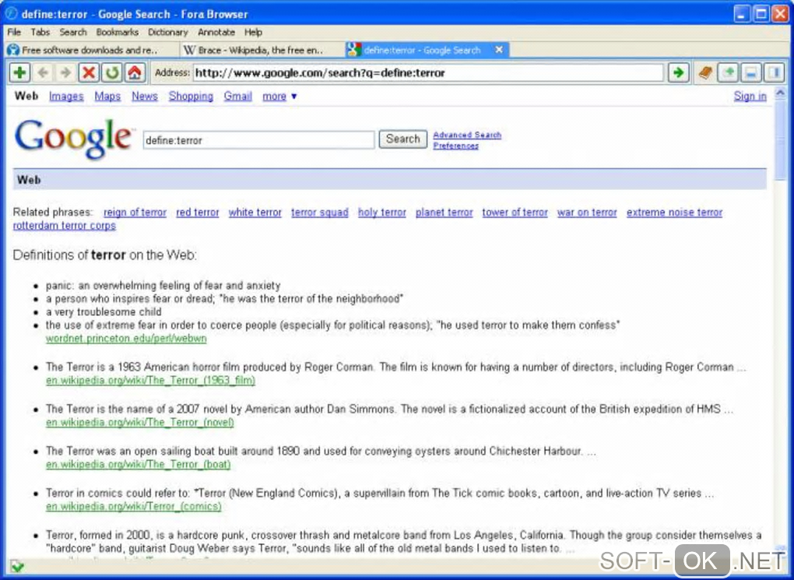Viewport: 794px width, 580px height.
Task: Click the Sign in link
Action: click(750, 97)
